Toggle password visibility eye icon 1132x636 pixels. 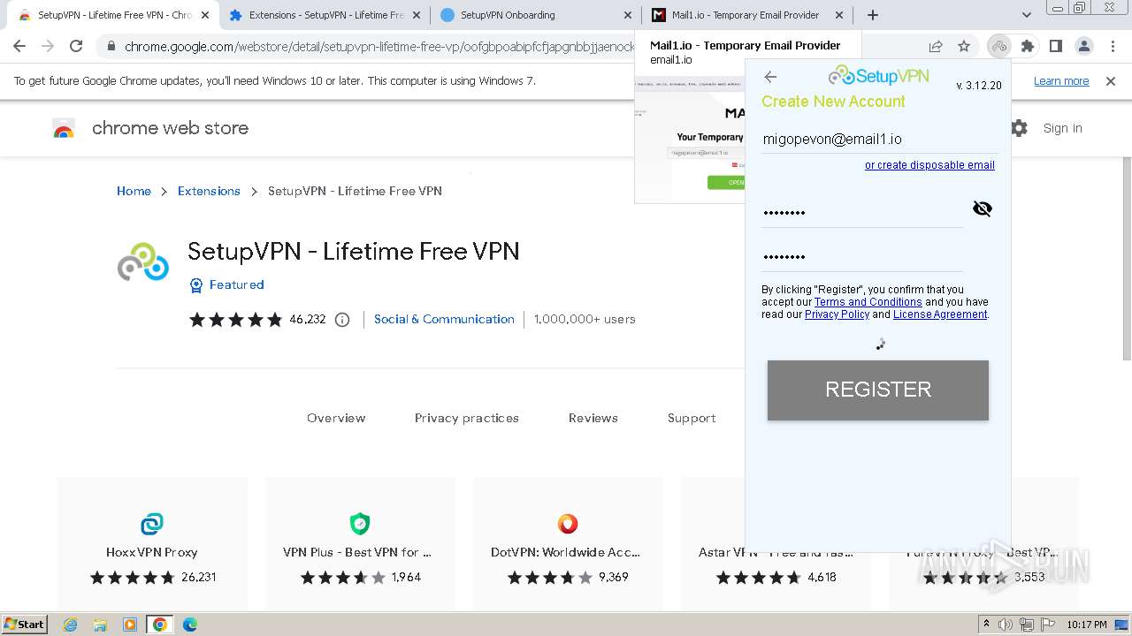(982, 208)
